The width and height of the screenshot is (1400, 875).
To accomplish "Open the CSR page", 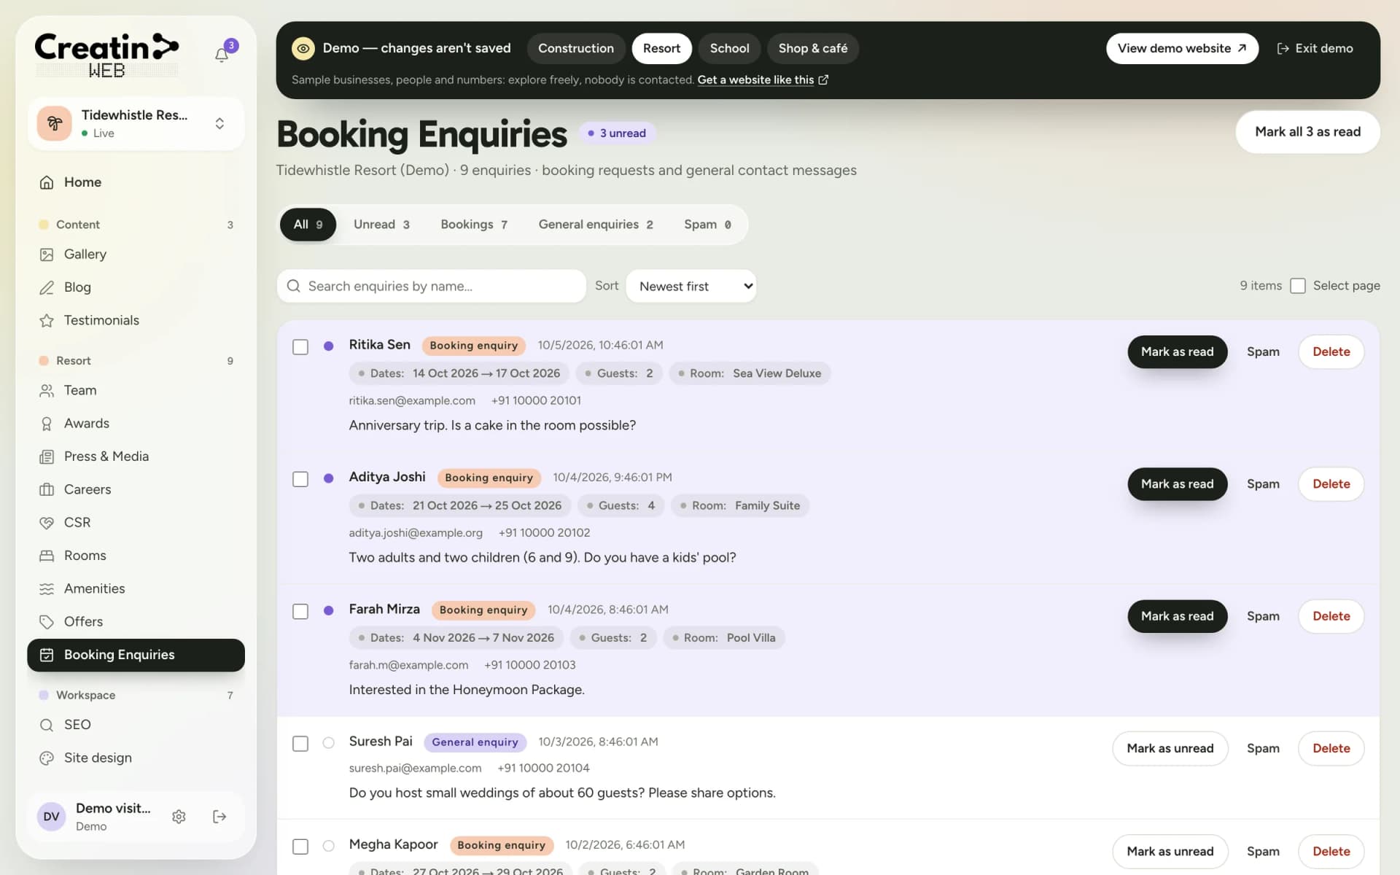I will [x=136, y=523].
